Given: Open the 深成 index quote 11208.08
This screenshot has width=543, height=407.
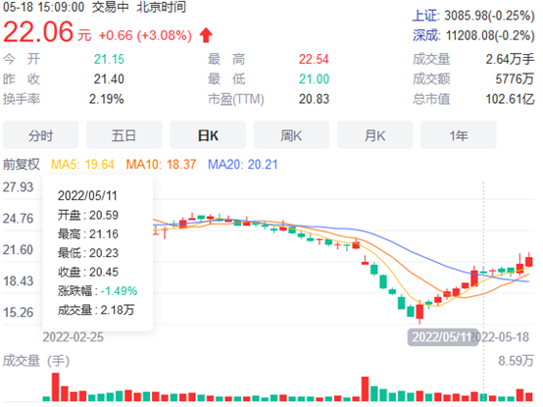Looking at the screenshot, I should click(473, 35).
